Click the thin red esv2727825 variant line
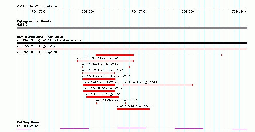 132,49
